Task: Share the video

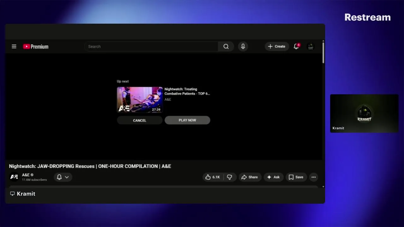Action: point(250,177)
